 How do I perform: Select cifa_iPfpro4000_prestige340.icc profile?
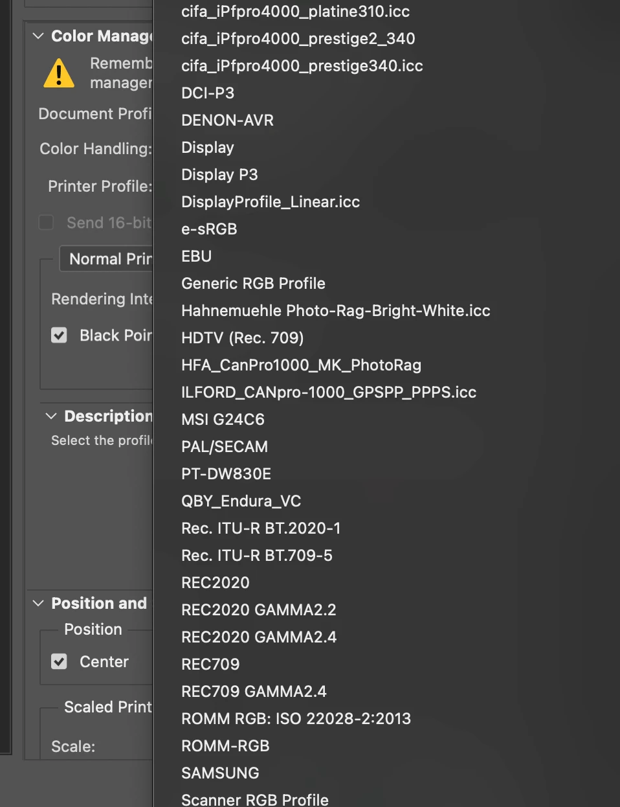(302, 66)
